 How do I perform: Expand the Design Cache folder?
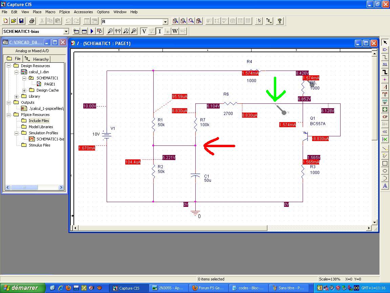(x=24, y=90)
